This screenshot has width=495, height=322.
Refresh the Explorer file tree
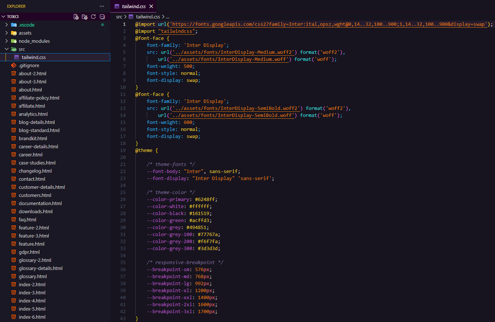tap(93, 17)
